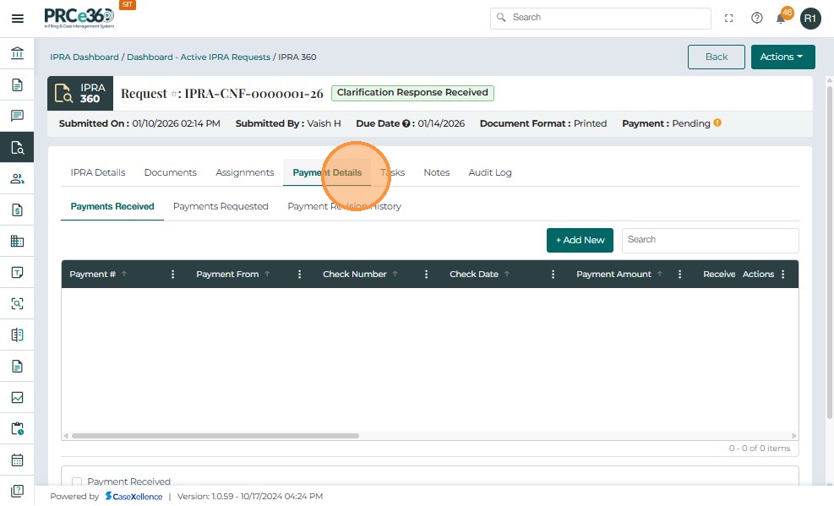Open the chat message sidebar icon
Image resolution: width=834 pixels, height=506 pixels.
(x=17, y=116)
